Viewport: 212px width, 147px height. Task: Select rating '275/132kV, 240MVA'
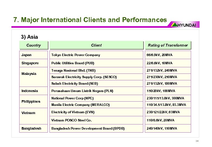[x=168, y=71]
